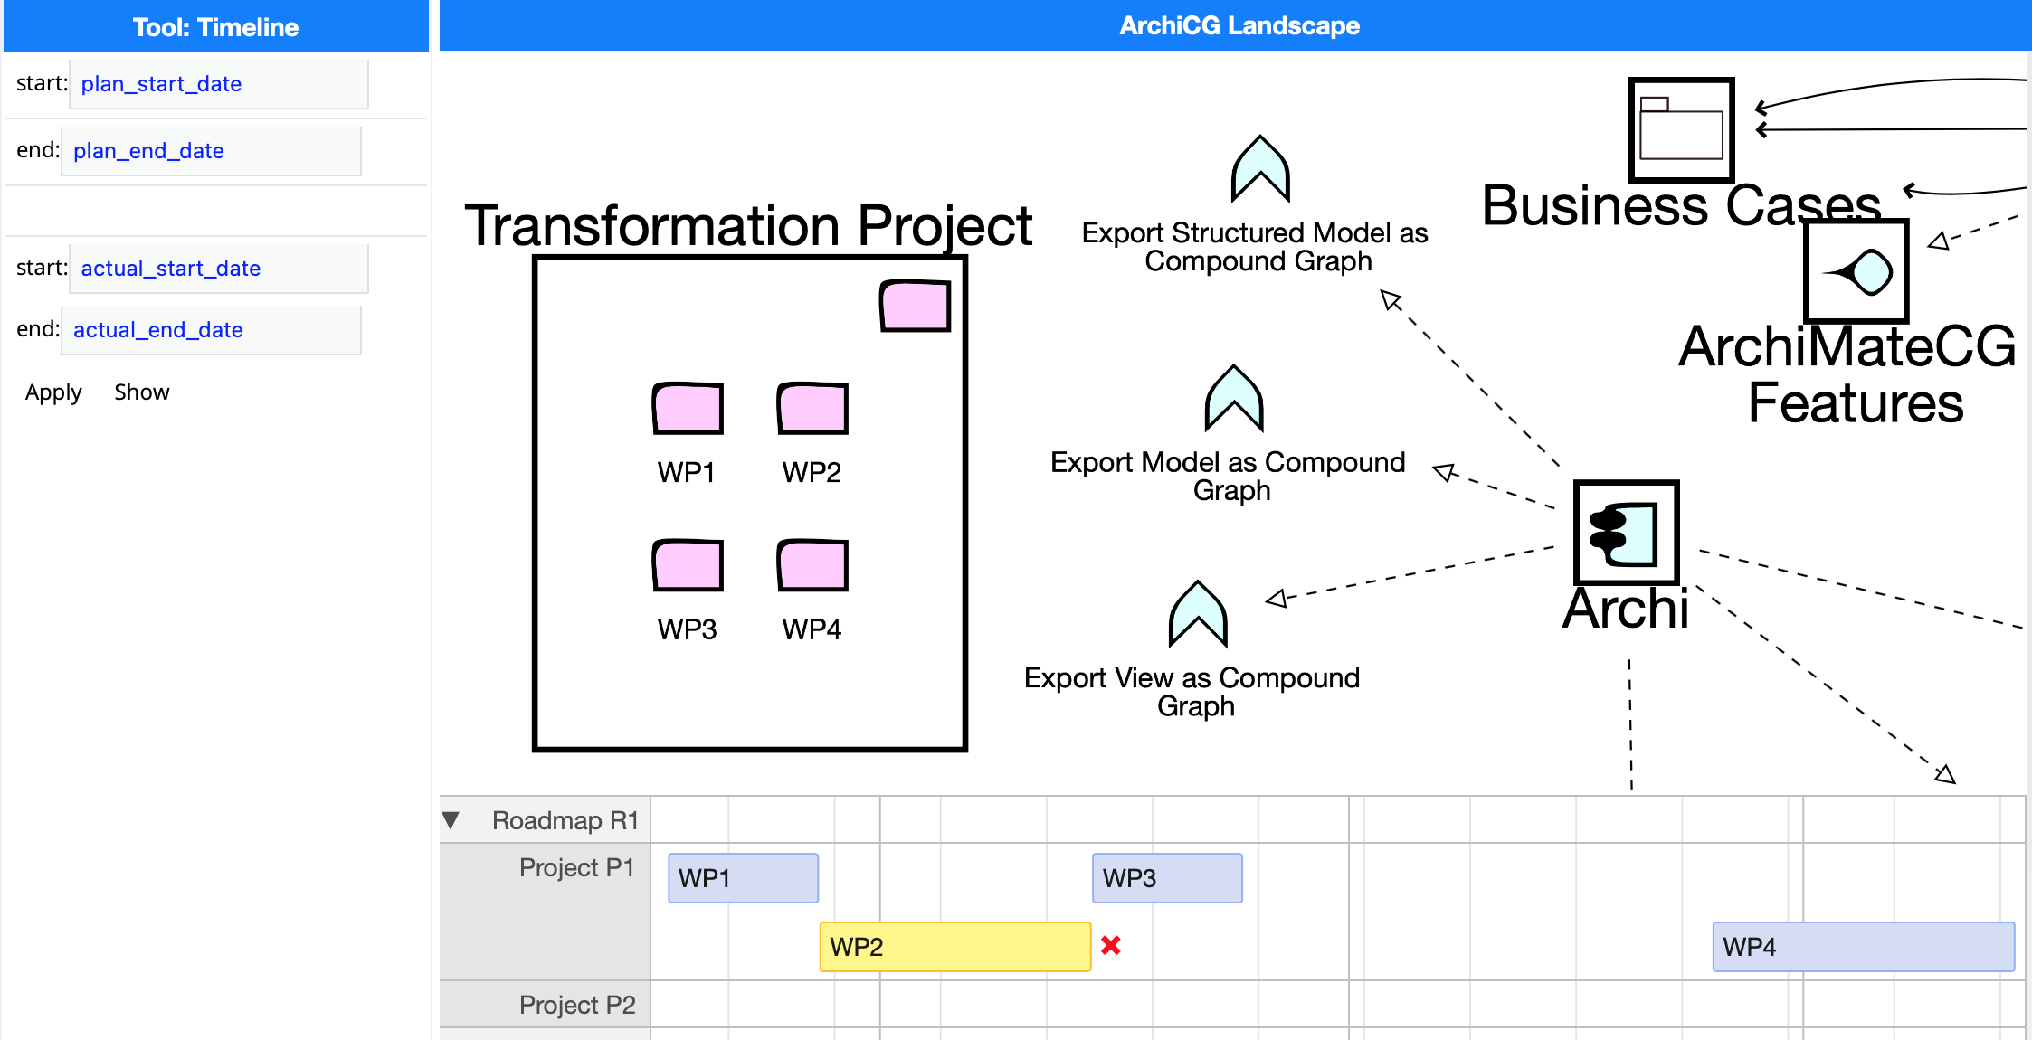Click the Export Model as Compound Graph label

(x=1228, y=477)
